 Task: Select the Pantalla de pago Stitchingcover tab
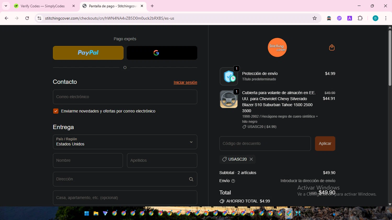tap(113, 6)
